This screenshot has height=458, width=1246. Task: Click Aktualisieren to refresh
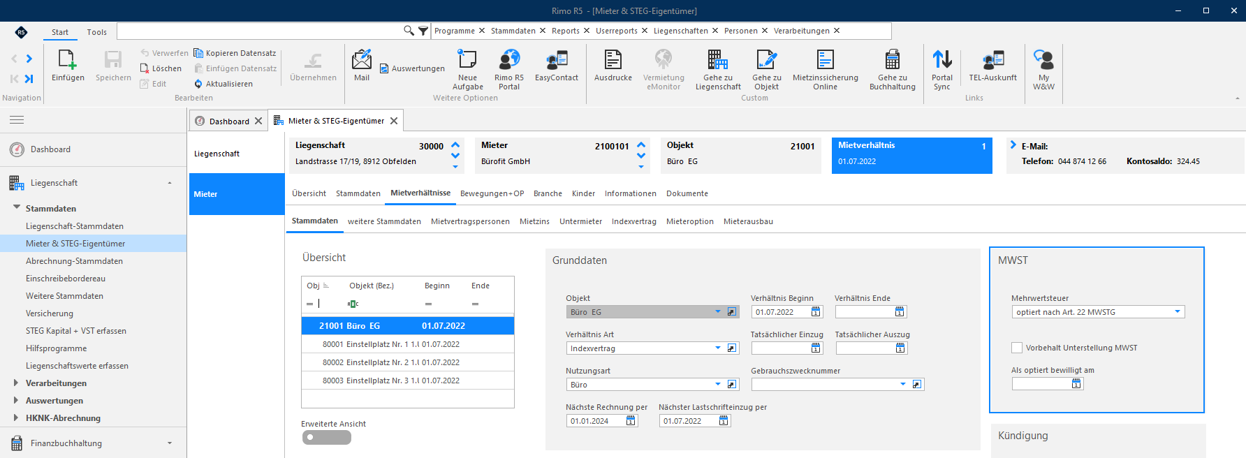pyautogui.click(x=223, y=84)
